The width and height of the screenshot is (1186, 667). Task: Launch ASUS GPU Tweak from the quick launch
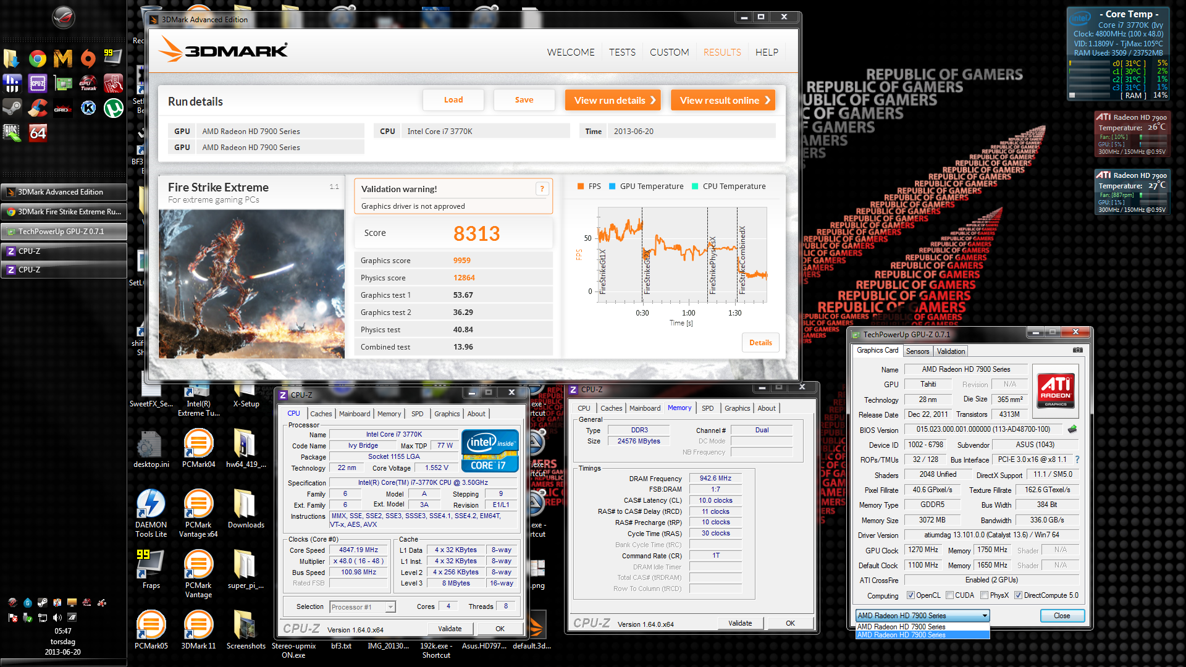tap(88, 83)
